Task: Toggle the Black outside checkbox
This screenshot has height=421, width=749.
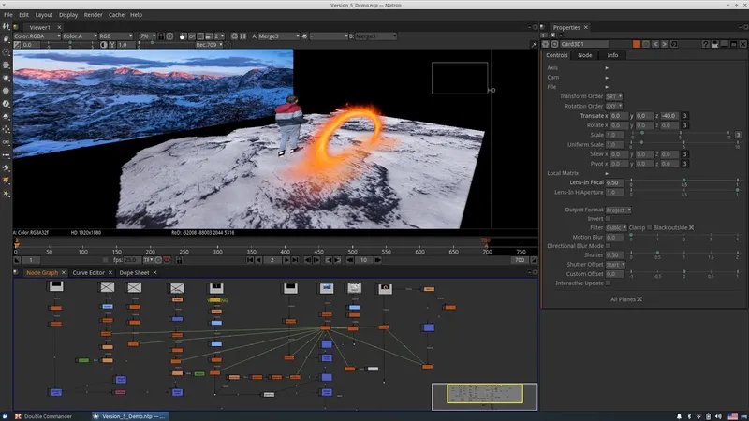Action: (691, 227)
